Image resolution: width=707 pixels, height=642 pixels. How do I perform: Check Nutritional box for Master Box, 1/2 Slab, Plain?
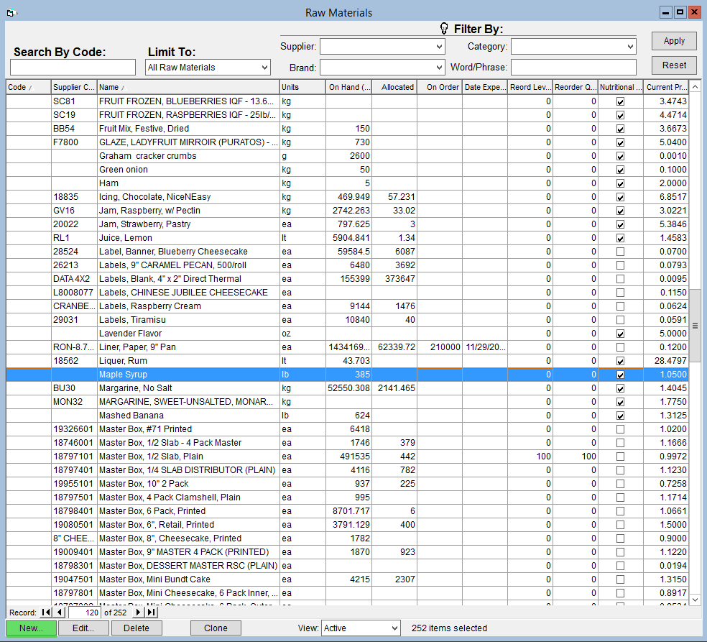(621, 456)
